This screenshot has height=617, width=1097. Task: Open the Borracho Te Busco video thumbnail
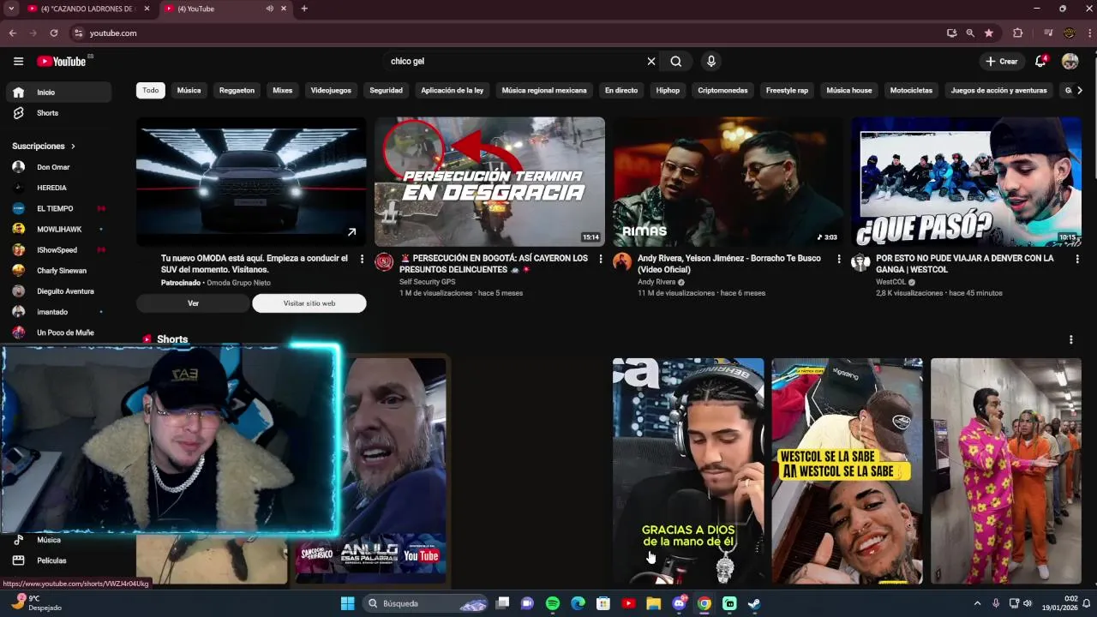tap(728, 182)
